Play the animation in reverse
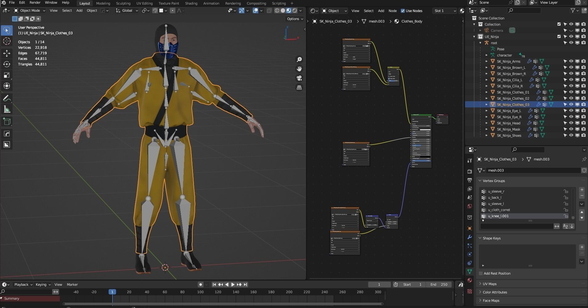 [227, 285]
